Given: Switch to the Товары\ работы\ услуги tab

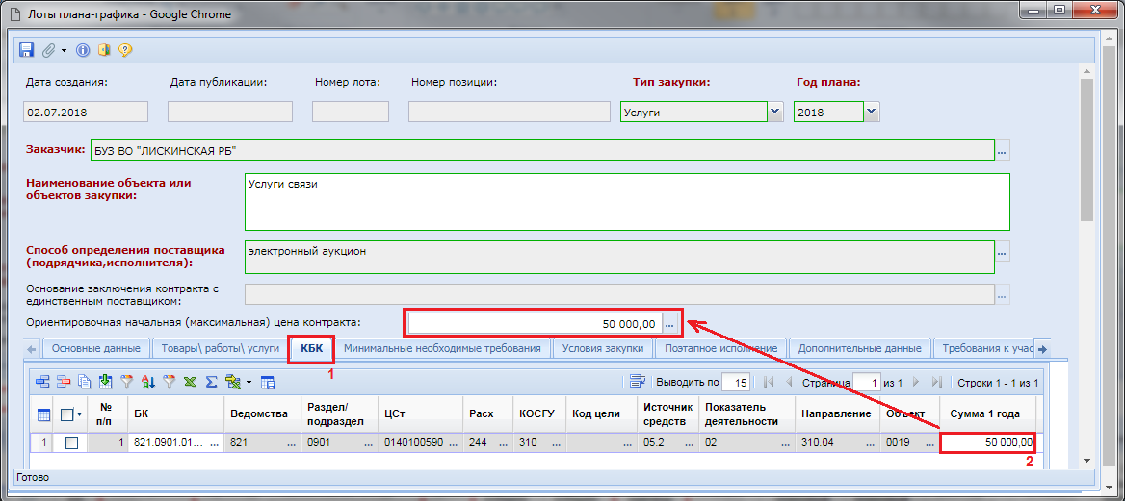Looking at the screenshot, I should [x=220, y=348].
